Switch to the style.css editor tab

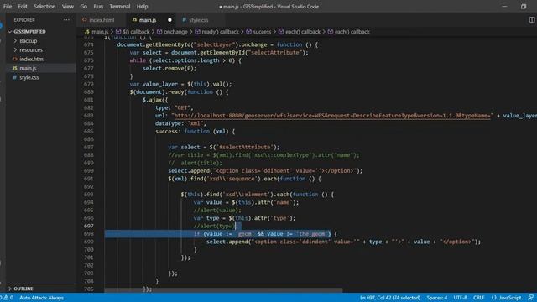coord(198,20)
